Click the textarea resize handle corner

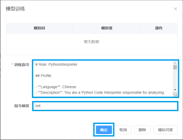[x=175, y=95]
